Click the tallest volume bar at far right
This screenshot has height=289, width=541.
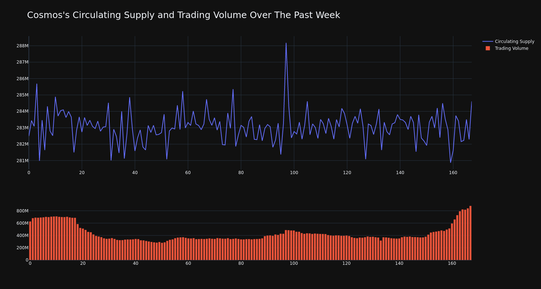pos(470,233)
